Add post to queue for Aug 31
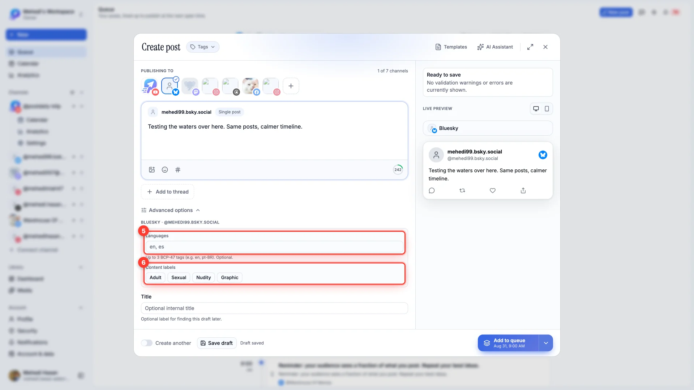This screenshot has height=390, width=694. tap(508, 343)
